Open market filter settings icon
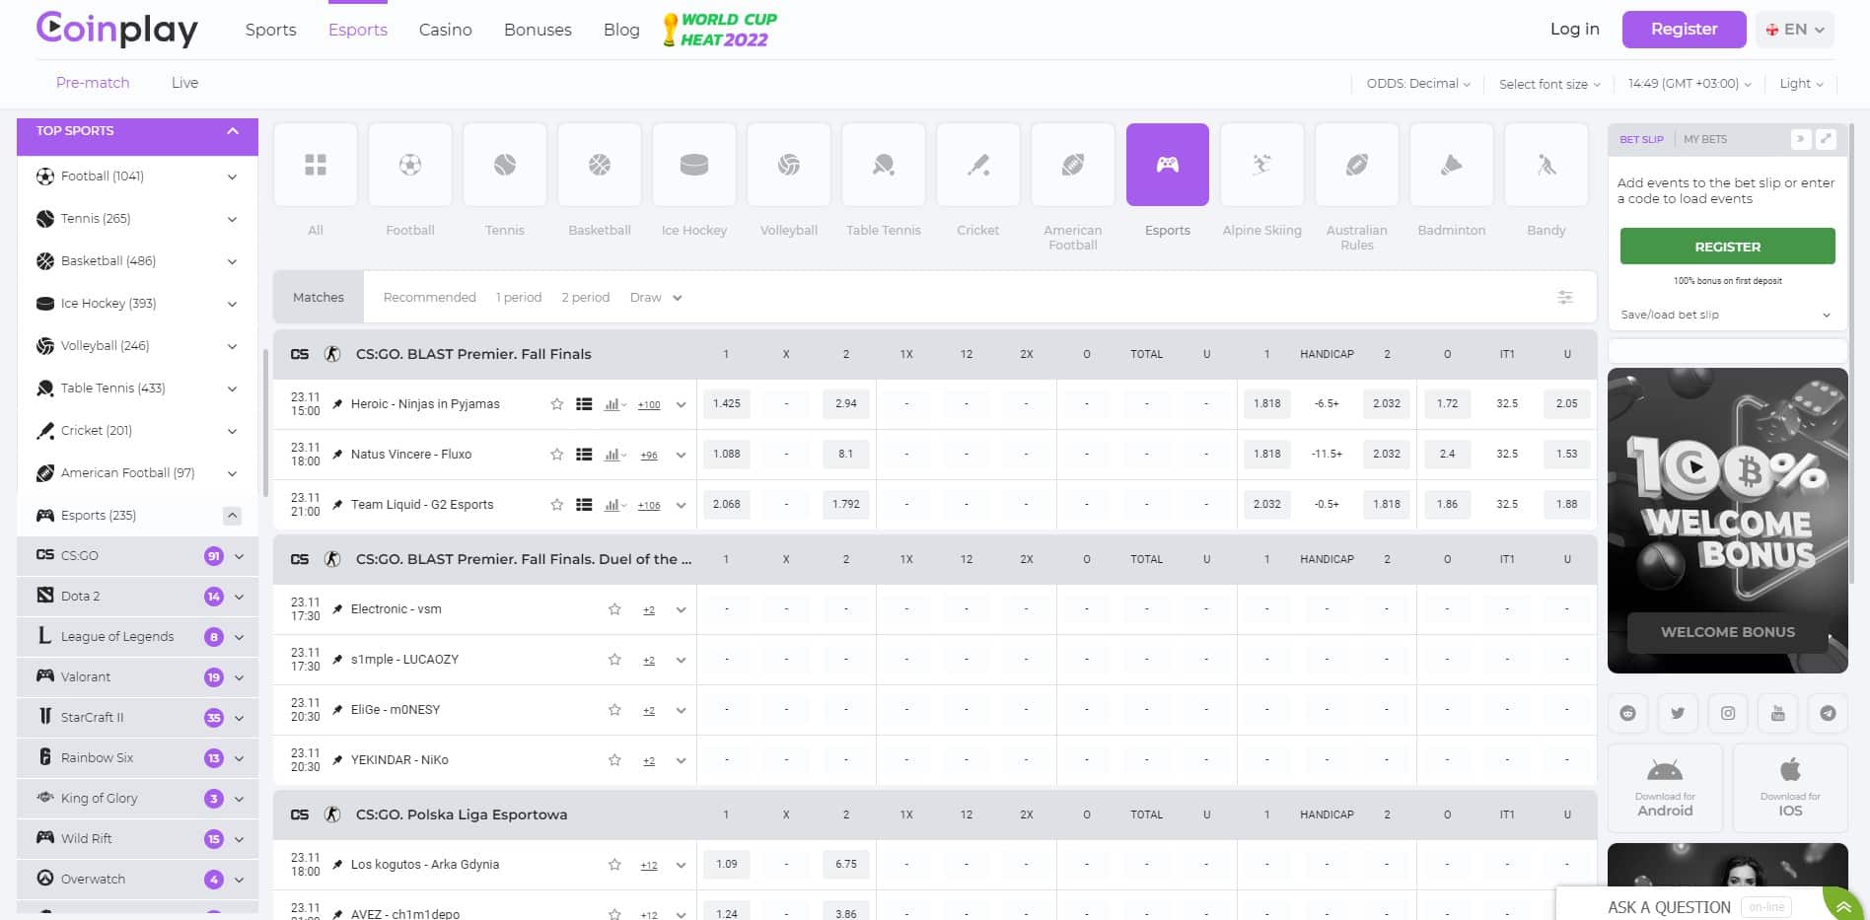This screenshot has height=920, width=1870. pos(1564,297)
